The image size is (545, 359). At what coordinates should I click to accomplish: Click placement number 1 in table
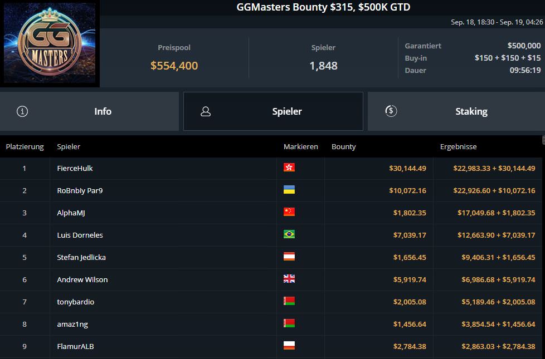(25, 169)
